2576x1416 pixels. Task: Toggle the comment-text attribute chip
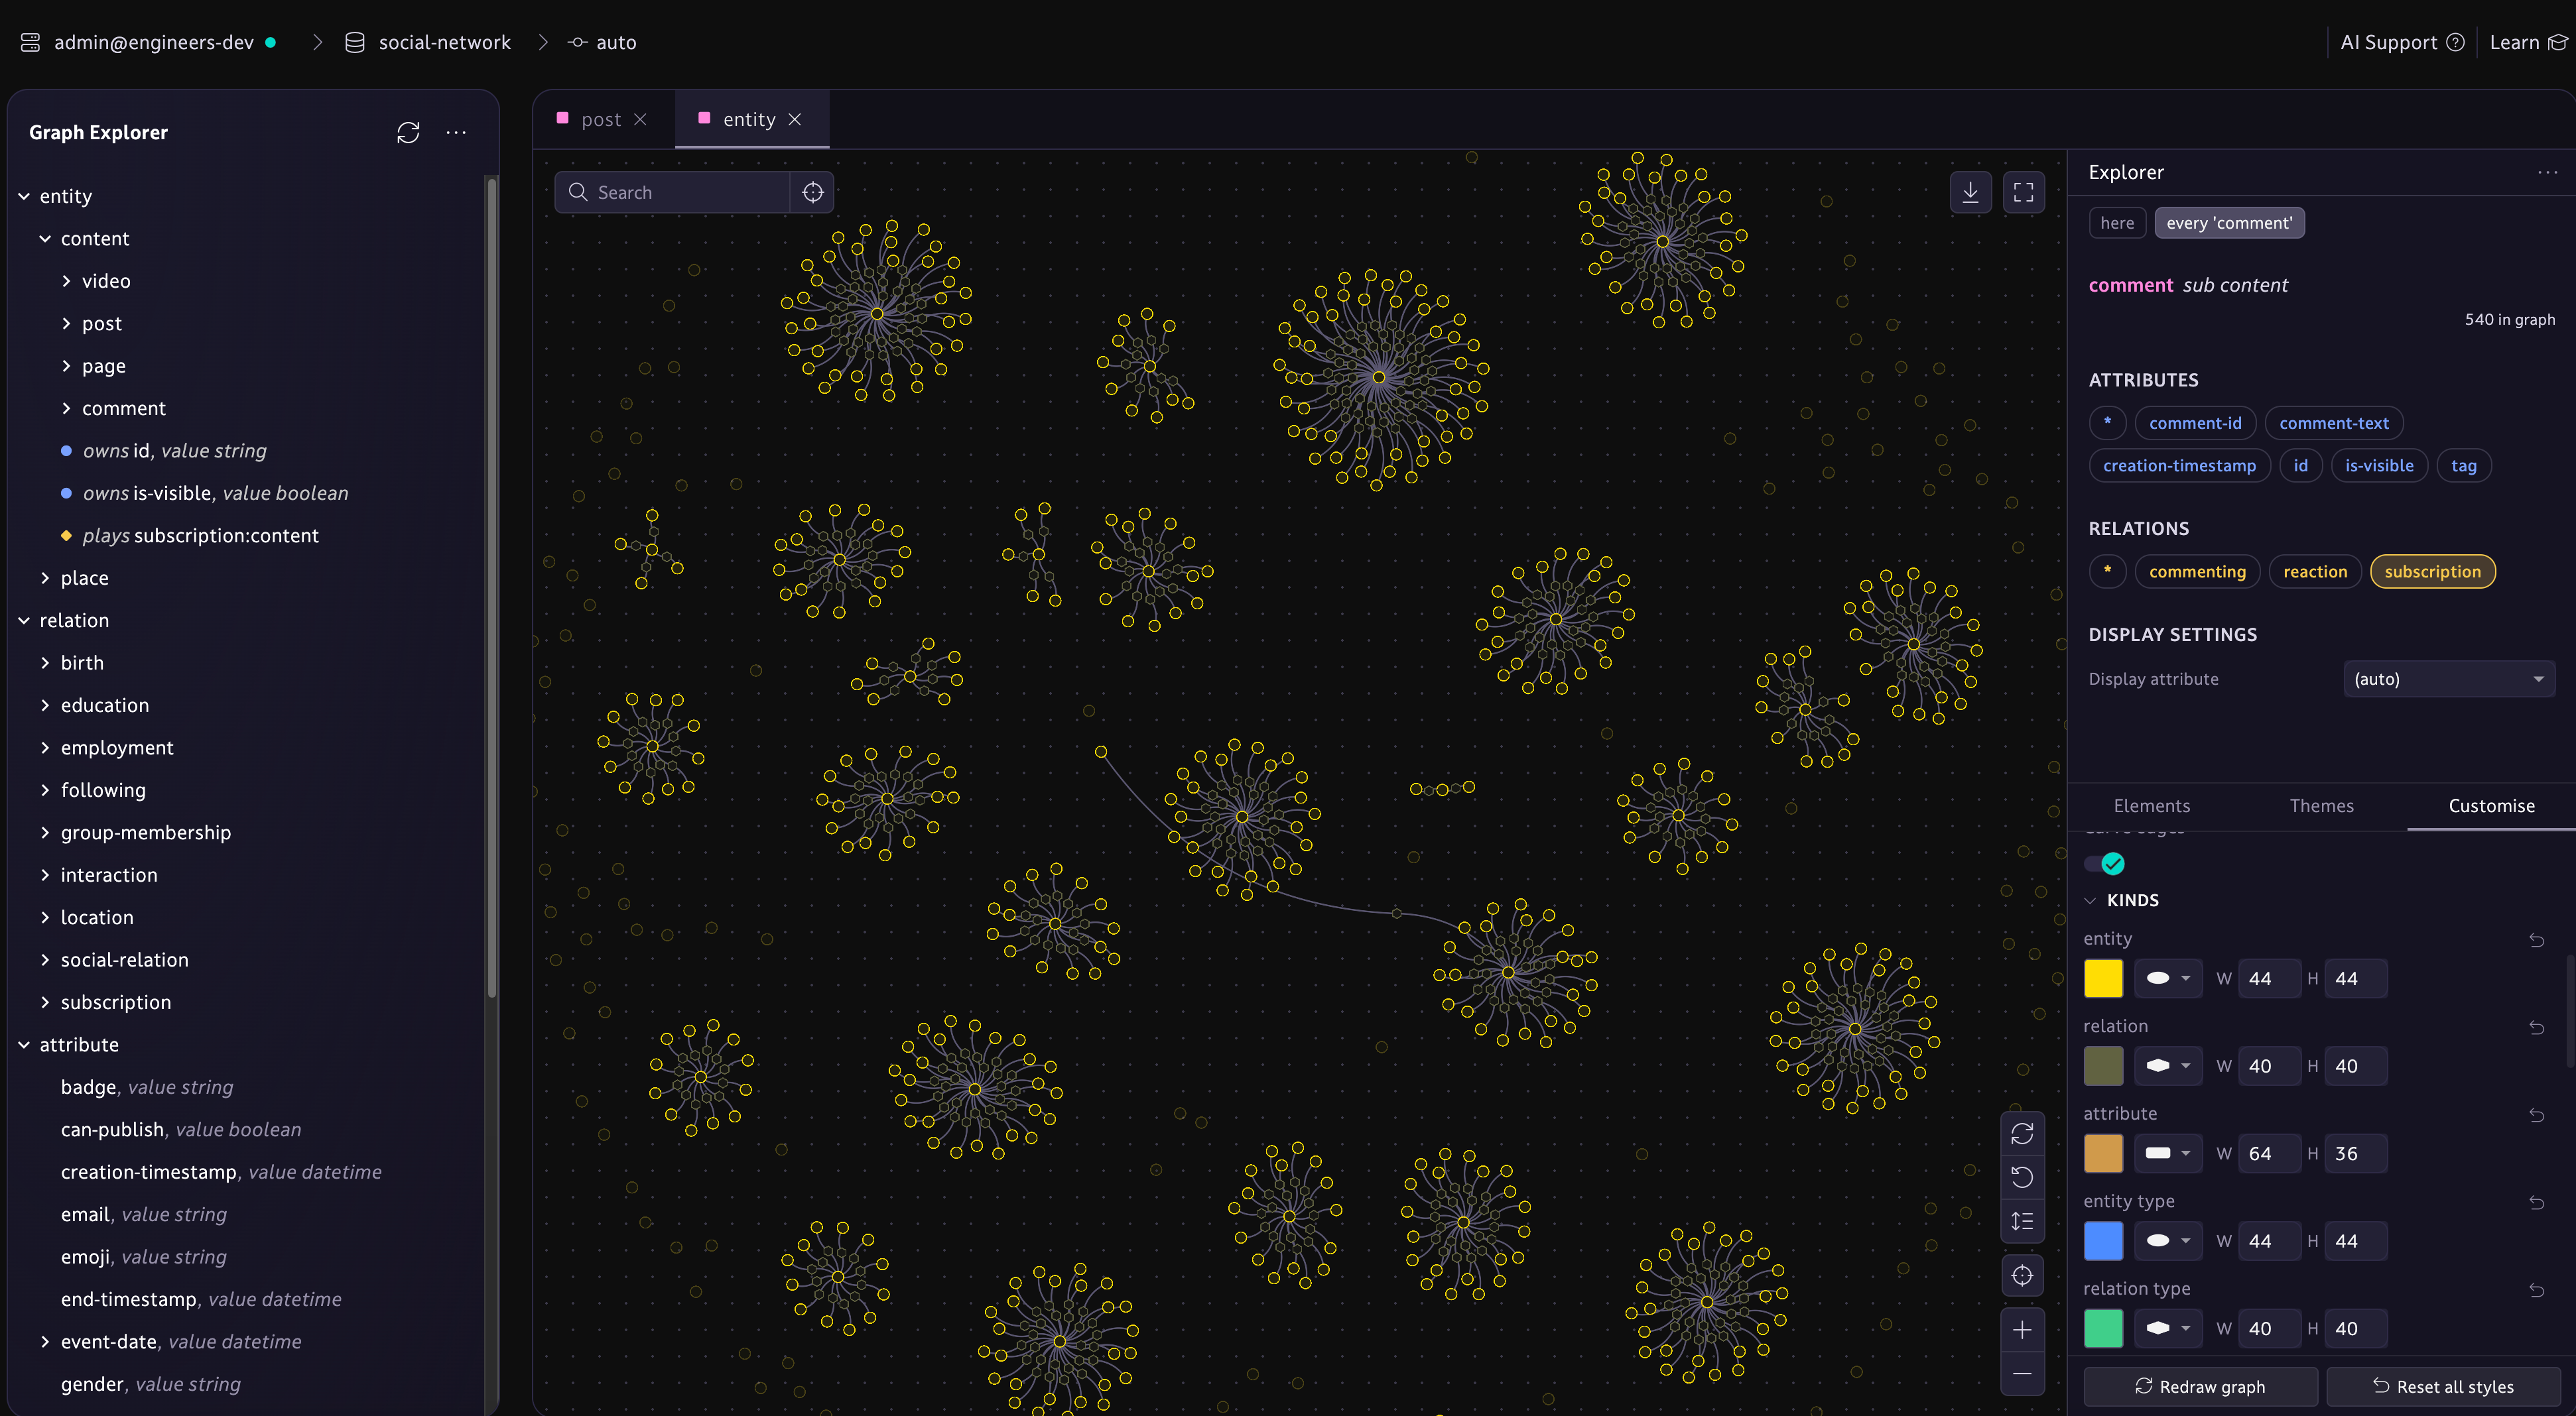click(x=2333, y=424)
